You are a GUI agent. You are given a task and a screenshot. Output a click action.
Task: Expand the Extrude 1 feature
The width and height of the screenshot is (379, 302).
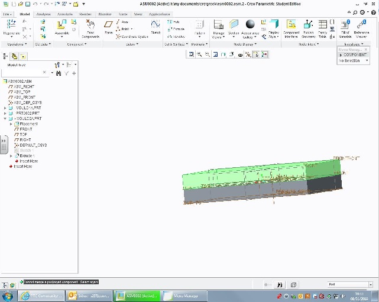point(11,156)
